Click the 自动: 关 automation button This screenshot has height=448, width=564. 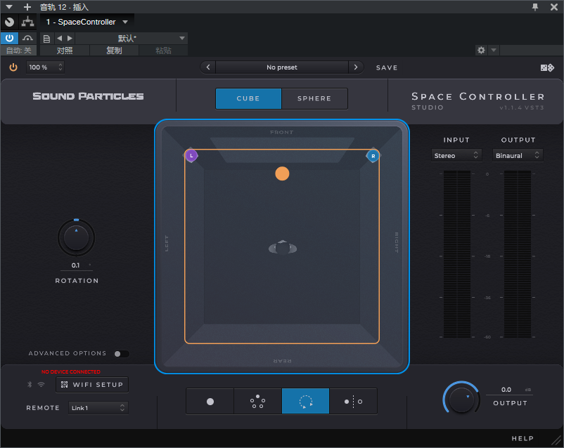pyautogui.click(x=19, y=51)
